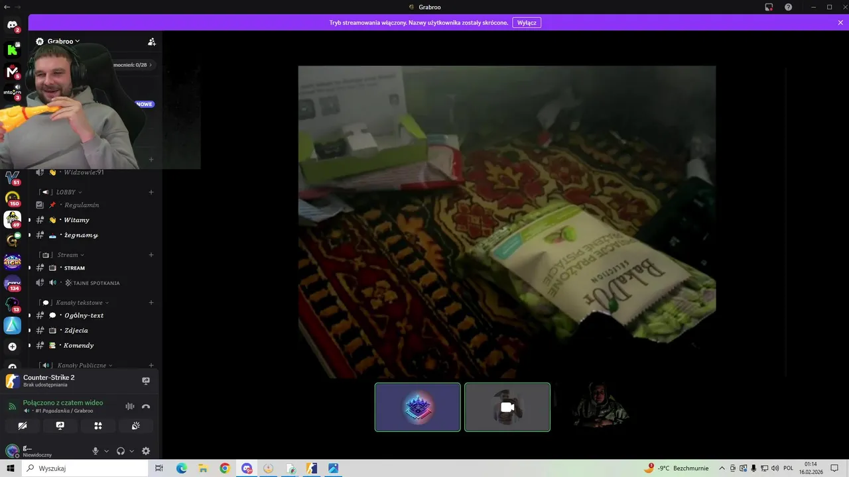Toggle microphone mute
849x477 pixels.
[96, 451]
